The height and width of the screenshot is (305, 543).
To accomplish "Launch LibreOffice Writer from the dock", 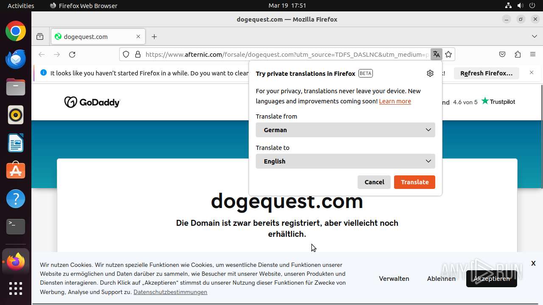I will [x=16, y=143].
